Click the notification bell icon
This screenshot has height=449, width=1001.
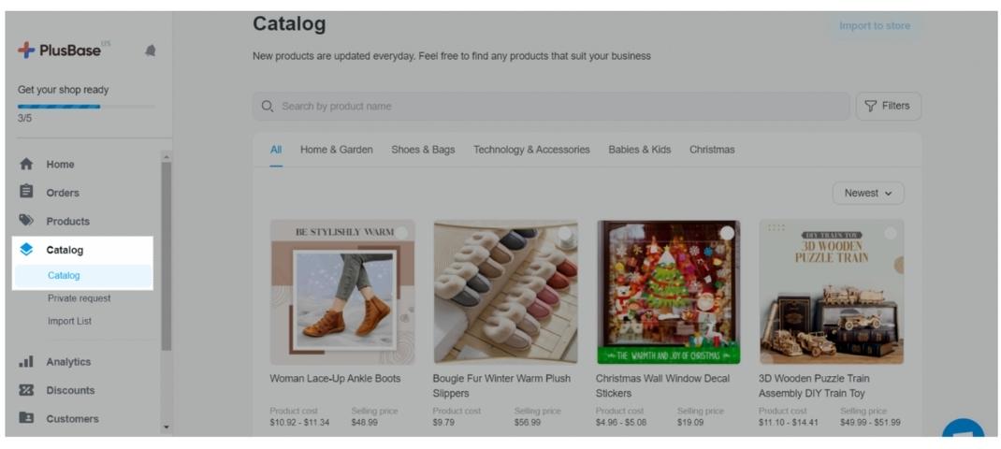pyautogui.click(x=151, y=51)
